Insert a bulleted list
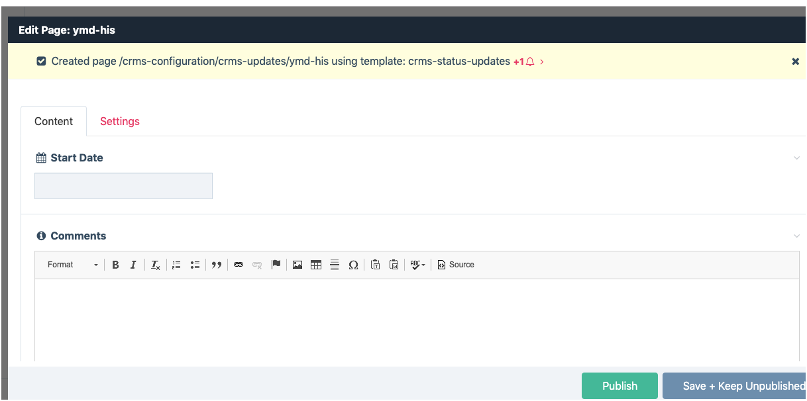The width and height of the screenshot is (807, 401). click(195, 265)
